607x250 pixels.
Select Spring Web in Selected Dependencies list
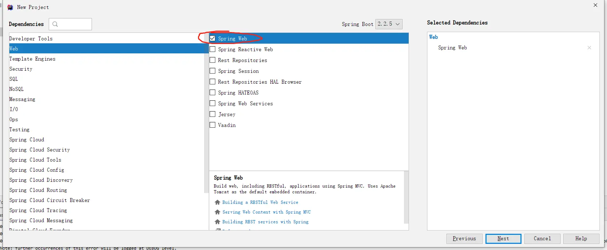pos(452,48)
